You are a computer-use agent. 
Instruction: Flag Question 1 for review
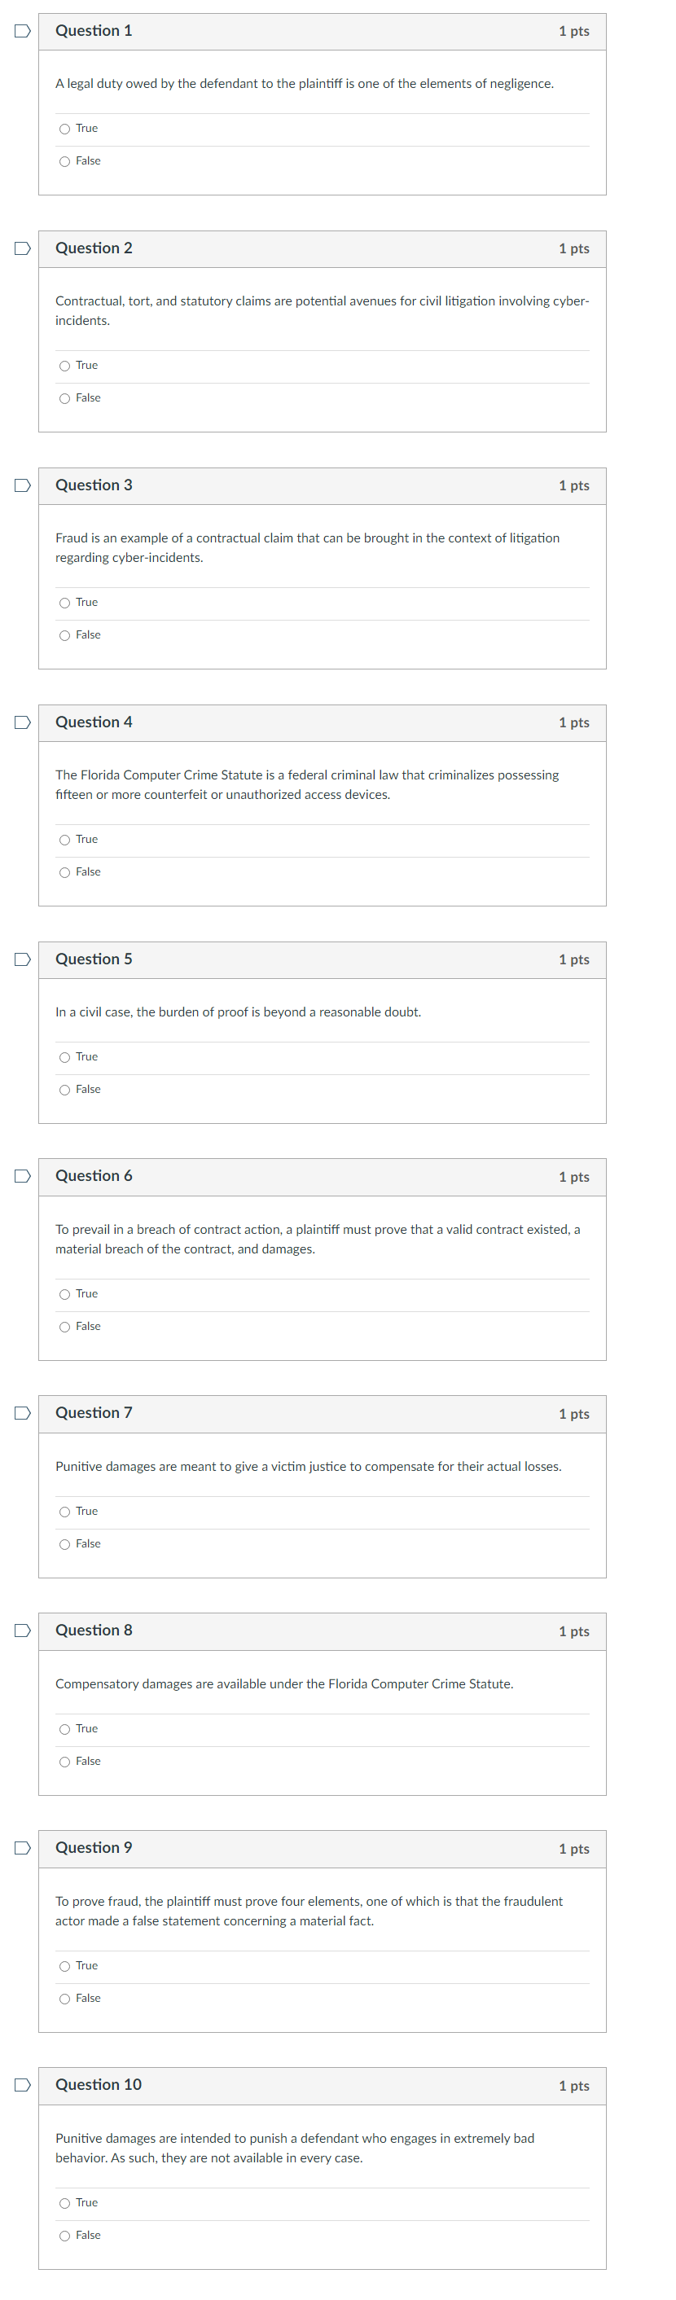20,29
